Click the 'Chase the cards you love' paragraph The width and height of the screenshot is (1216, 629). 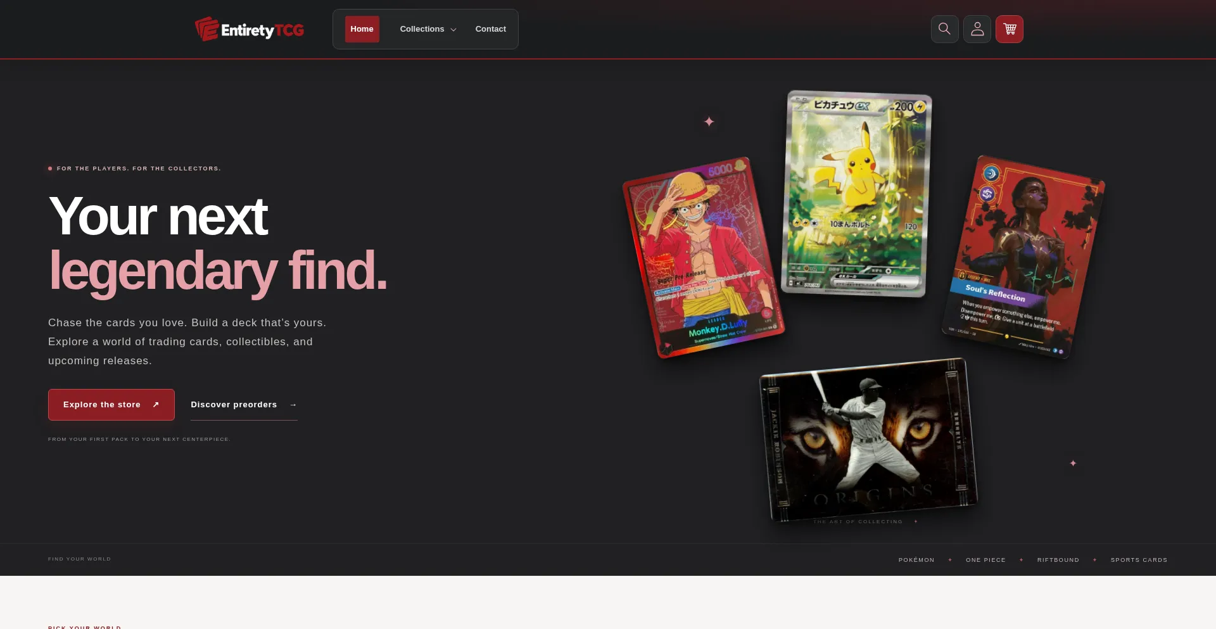pos(187,341)
